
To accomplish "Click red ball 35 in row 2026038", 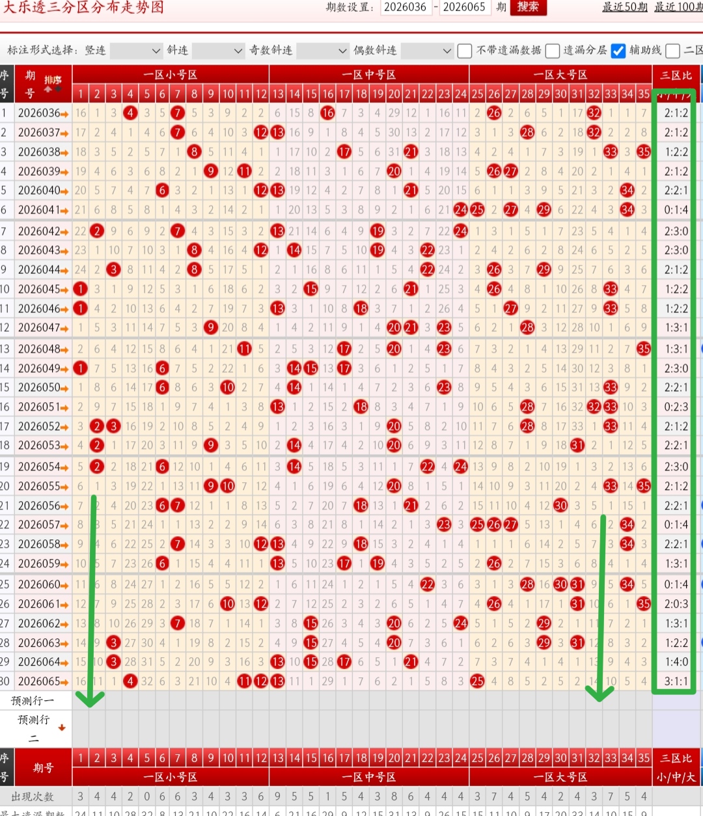I will tap(643, 152).
